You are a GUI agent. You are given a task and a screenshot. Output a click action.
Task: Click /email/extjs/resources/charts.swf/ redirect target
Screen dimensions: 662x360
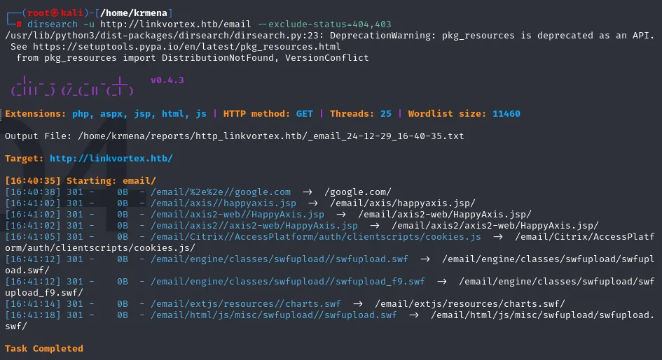(469, 303)
